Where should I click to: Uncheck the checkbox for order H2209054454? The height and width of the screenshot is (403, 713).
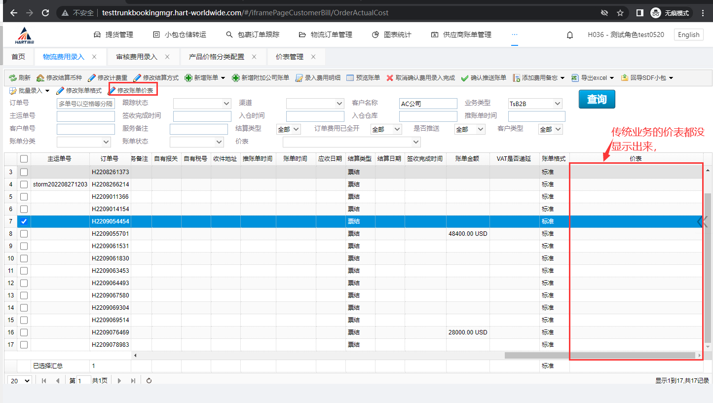click(x=24, y=221)
